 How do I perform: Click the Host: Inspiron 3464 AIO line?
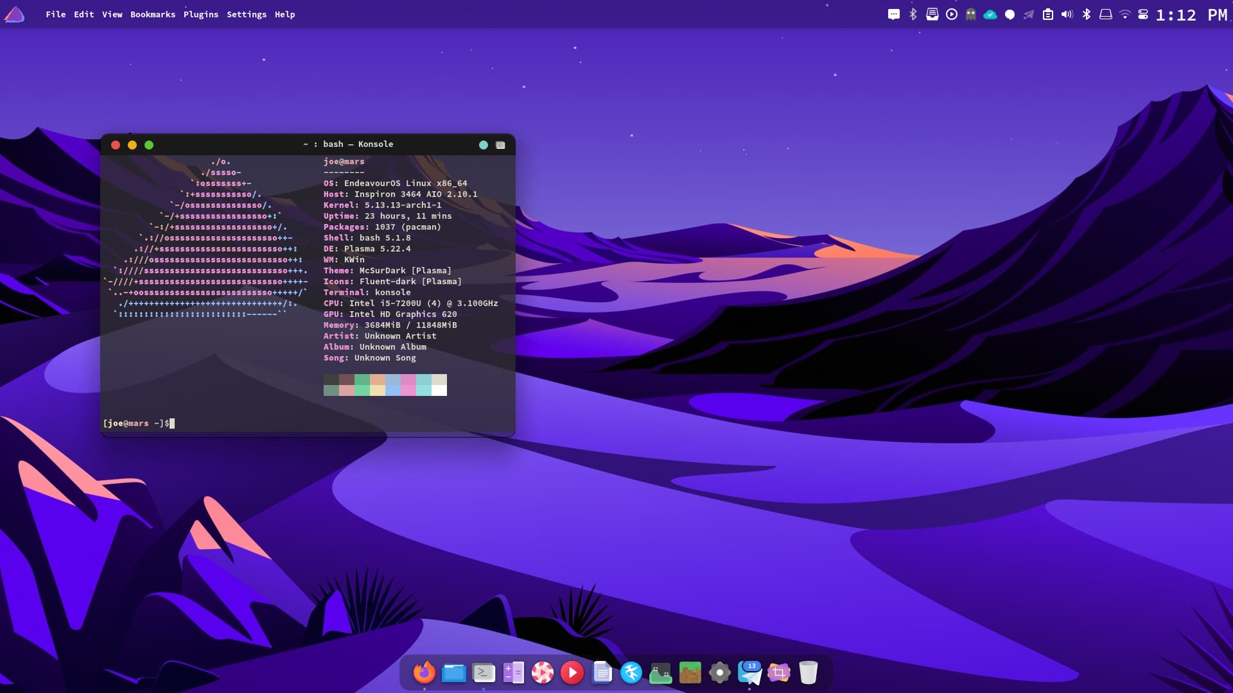tap(401, 194)
